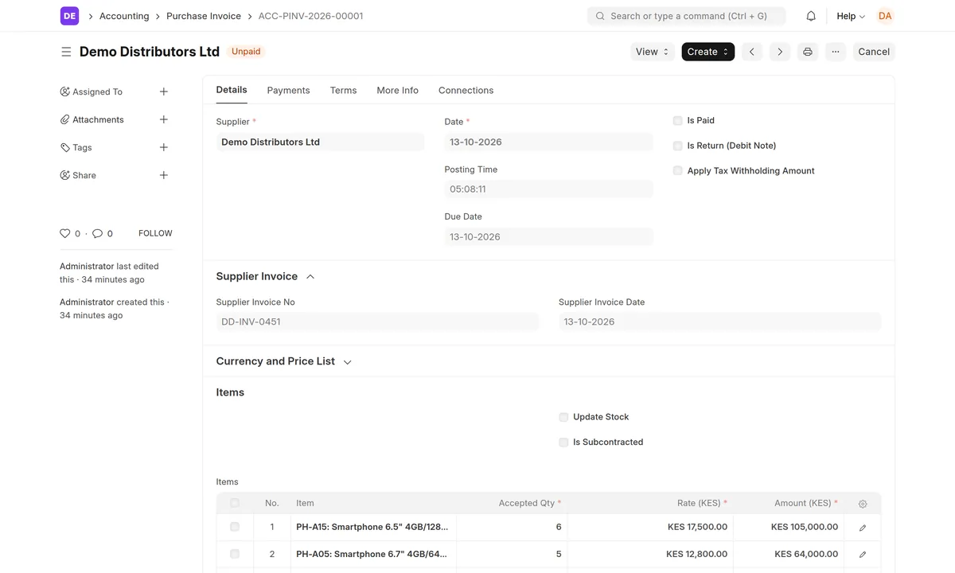This screenshot has width=955, height=573.
Task: Click accepted quantity 6 in row 1
Action: [x=512, y=527]
